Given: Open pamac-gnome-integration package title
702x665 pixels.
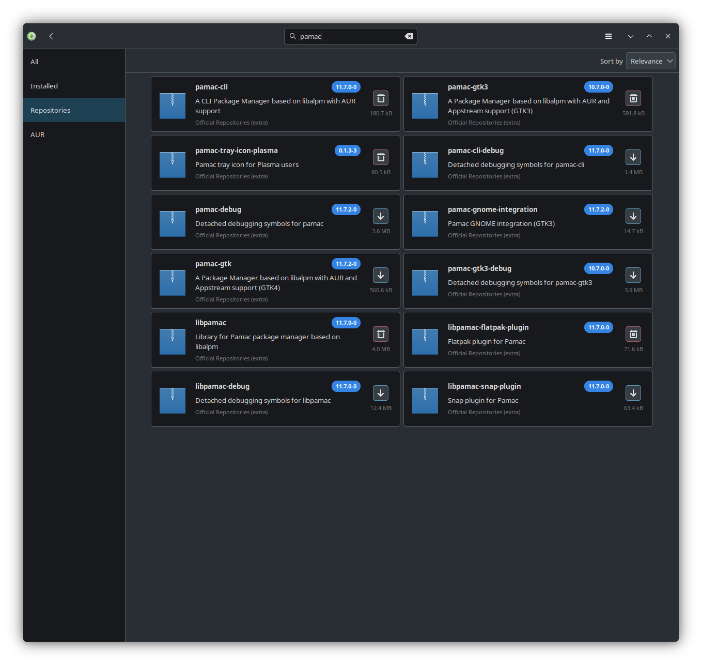Looking at the screenshot, I should click(493, 209).
